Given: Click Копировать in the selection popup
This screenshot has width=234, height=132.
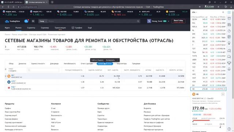Looking at the screenshot, I should tap(110, 60).
